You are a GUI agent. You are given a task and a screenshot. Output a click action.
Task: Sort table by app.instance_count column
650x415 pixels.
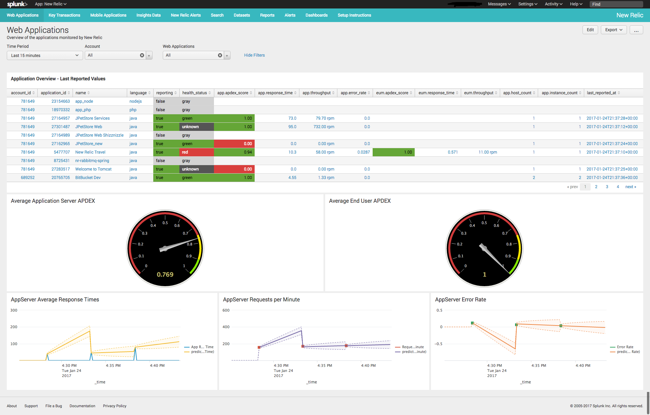tap(561, 93)
